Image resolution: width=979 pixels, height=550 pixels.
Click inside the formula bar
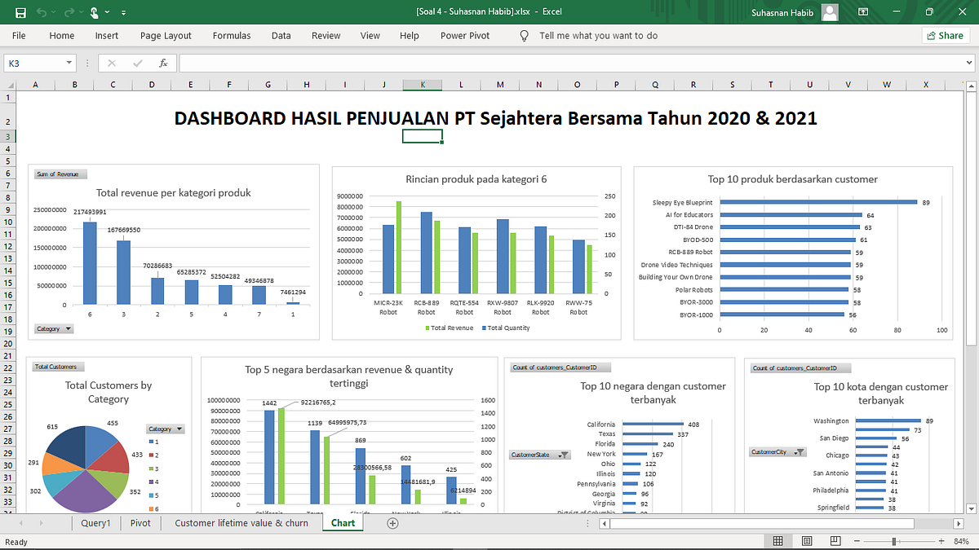tap(489, 62)
